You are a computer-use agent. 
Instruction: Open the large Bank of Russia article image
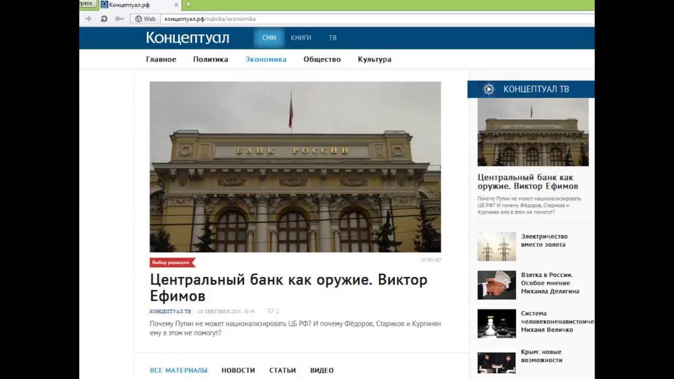click(295, 167)
